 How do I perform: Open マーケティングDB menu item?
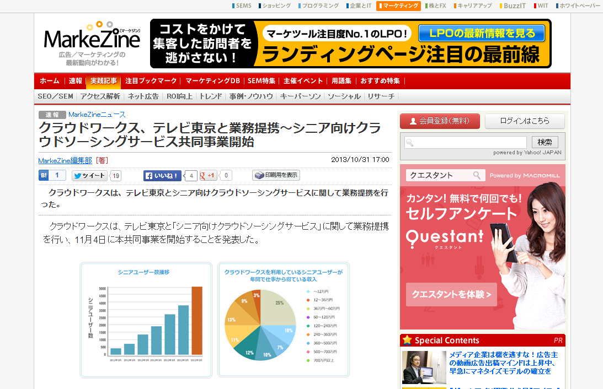coord(212,81)
